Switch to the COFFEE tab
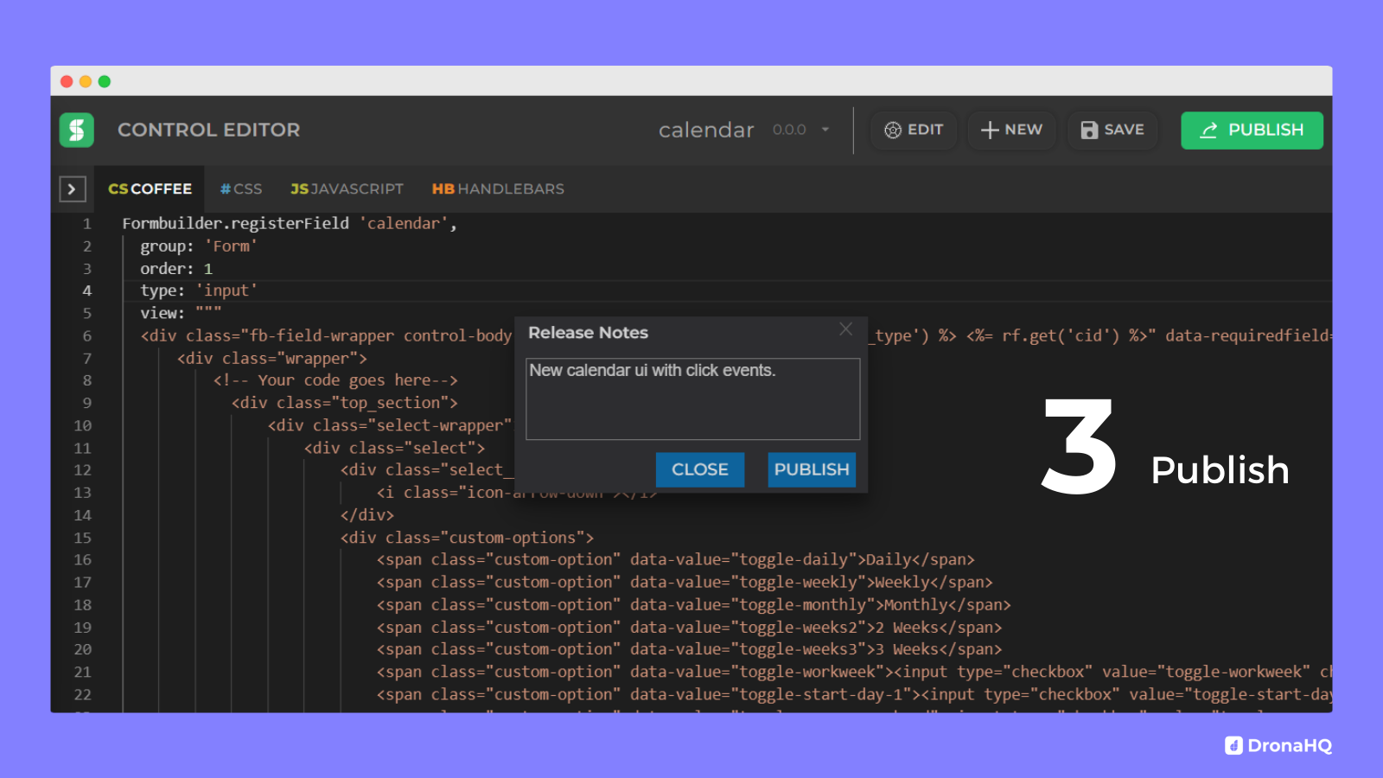Image resolution: width=1383 pixels, height=778 pixels. click(150, 188)
